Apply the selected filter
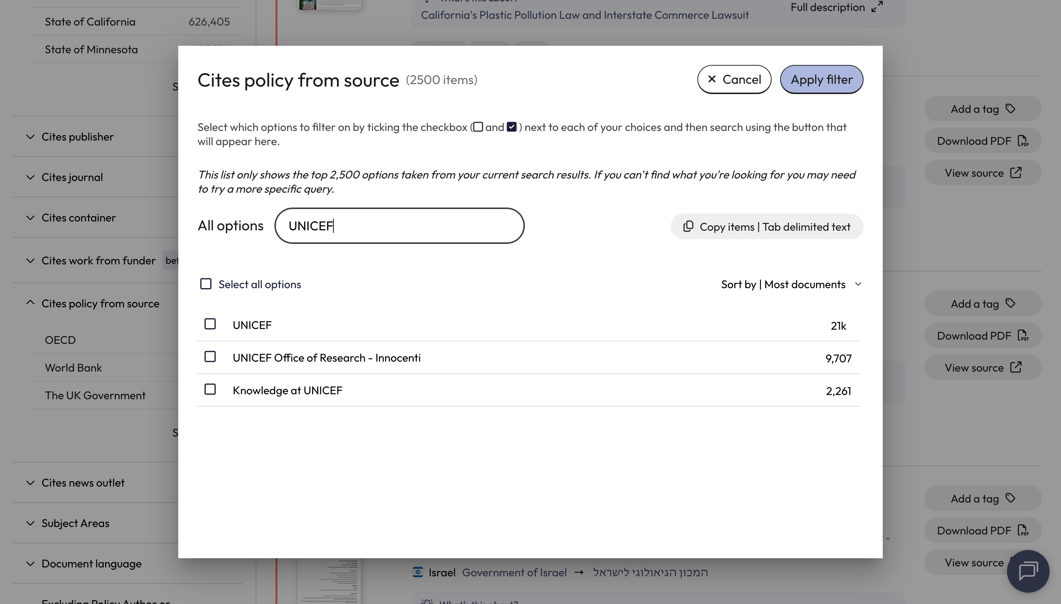This screenshot has height=604, width=1061. (821, 79)
